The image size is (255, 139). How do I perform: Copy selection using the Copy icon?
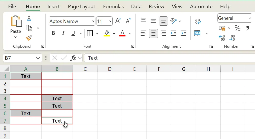tap(29, 28)
